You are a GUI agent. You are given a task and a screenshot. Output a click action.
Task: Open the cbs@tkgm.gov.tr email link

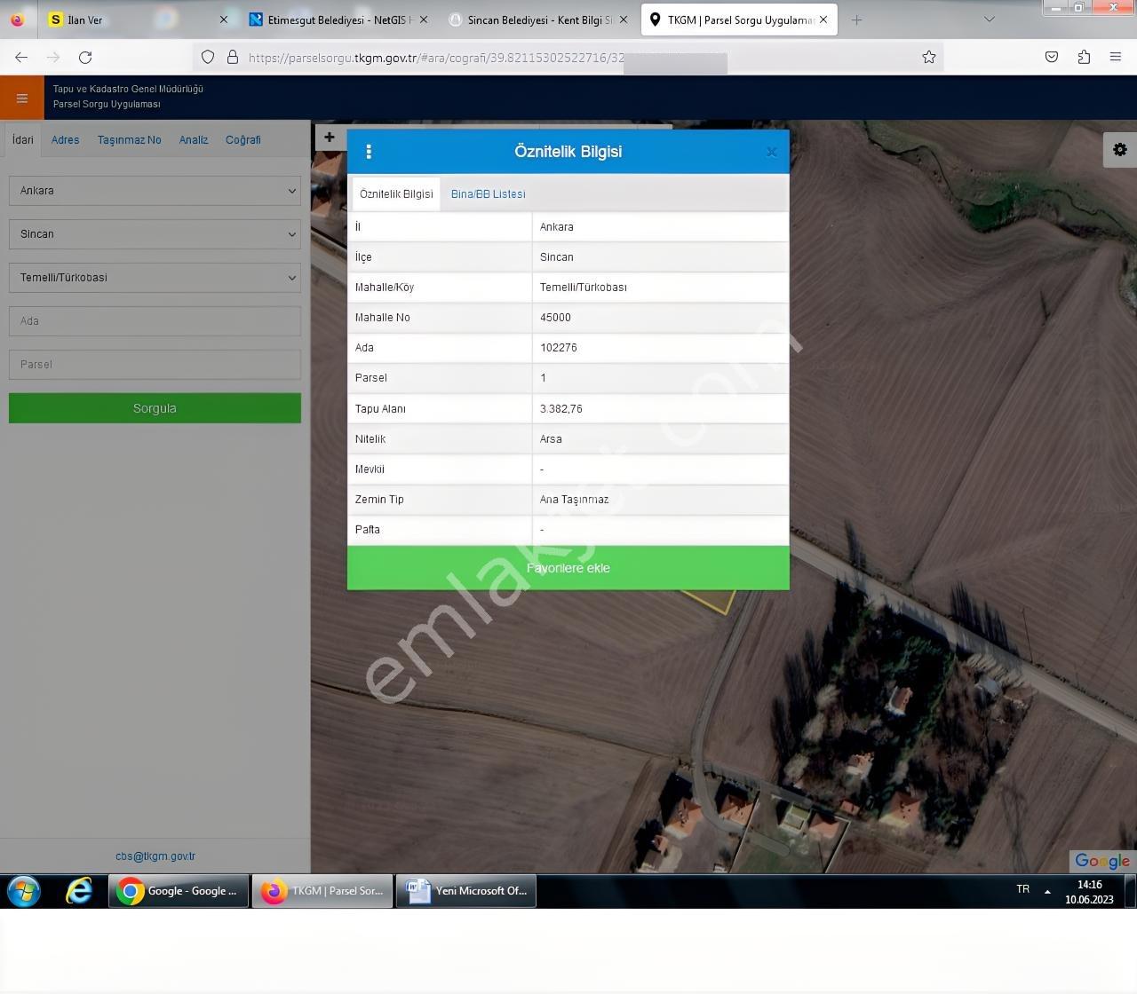click(x=155, y=856)
